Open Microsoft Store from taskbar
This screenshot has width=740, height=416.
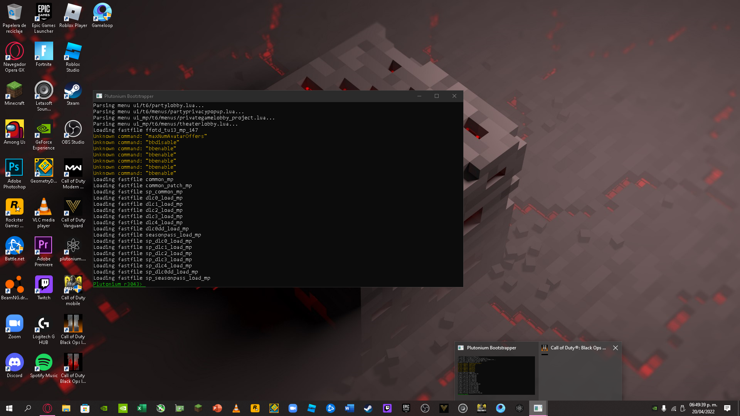click(x=85, y=408)
